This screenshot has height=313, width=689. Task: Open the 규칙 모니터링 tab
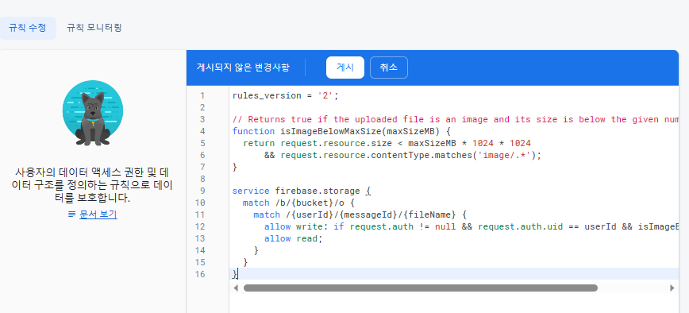[x=94, y=28]
